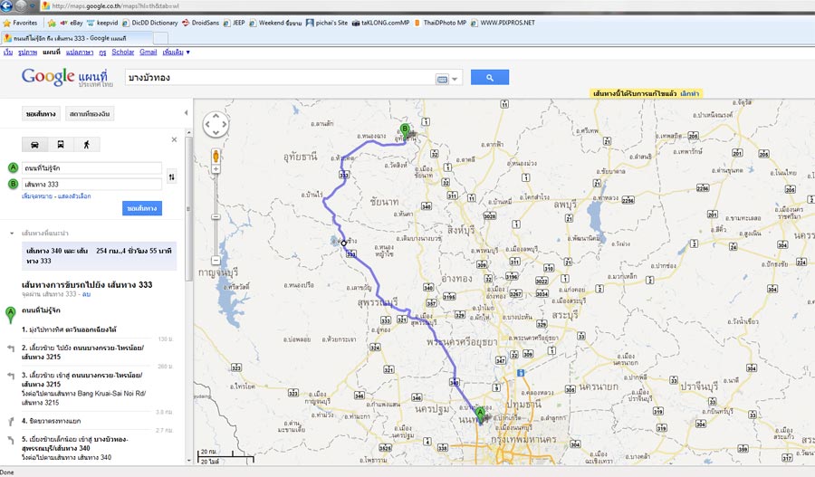Click the destination B input field
The image size is (815, 477).
pos(92,185)
